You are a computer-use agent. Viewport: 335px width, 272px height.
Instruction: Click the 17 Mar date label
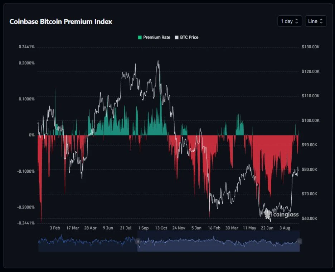pyautogui.click(x=73, y=228)
